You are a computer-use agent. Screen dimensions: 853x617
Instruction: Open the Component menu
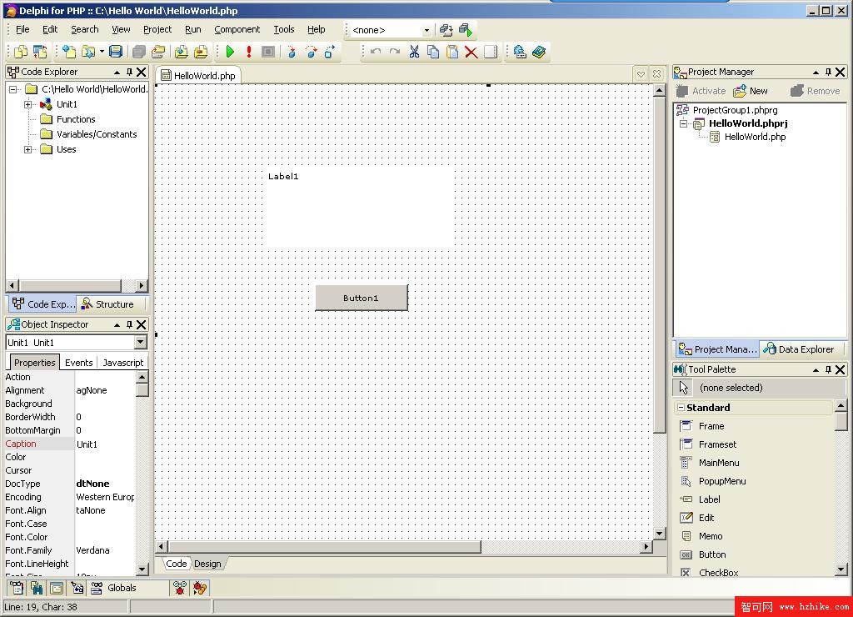pyautogui.click(x=237, y=29)
